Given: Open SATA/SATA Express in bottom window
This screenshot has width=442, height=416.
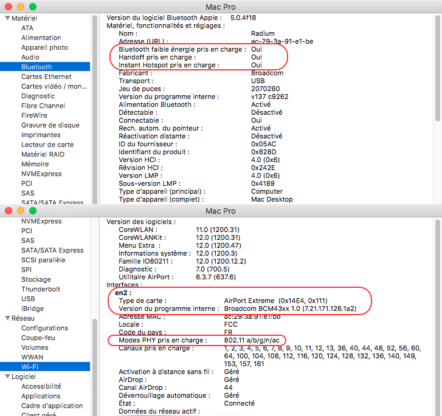Looking at the screenshot, I should (52, 250).
